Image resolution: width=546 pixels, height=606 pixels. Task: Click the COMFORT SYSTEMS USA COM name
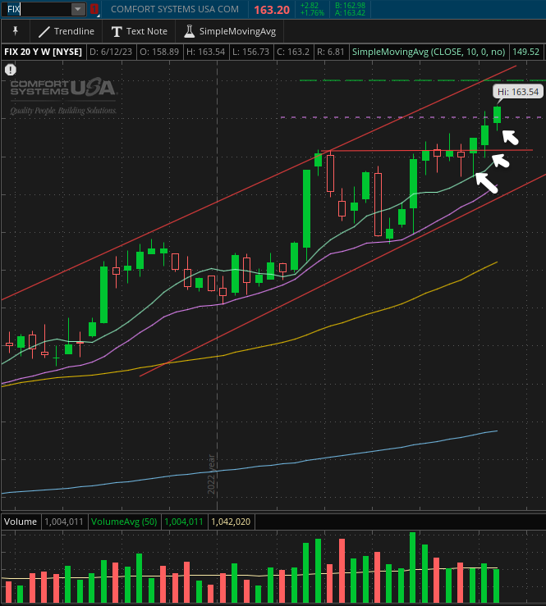click(175, 9)
